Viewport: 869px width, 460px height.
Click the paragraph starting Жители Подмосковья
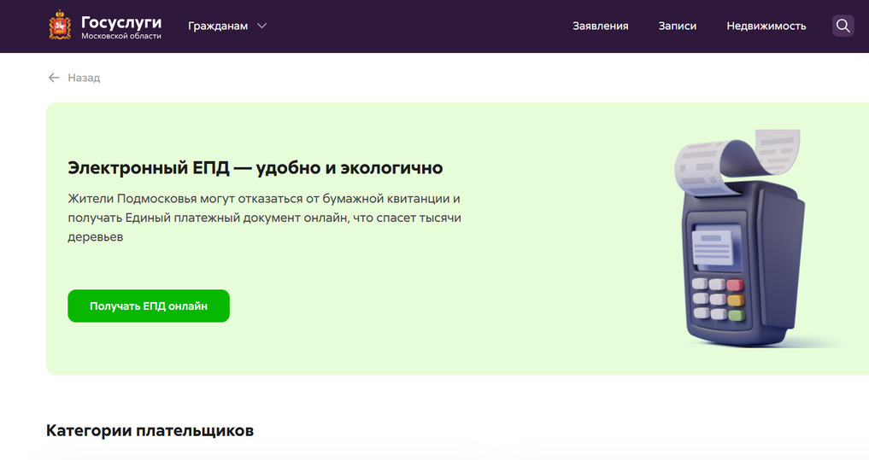coord(264,218)
